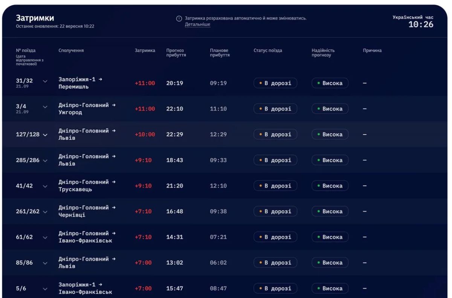452x298 pixels.
Task: Expand train 3/4 row details
Action: [46, 107]
